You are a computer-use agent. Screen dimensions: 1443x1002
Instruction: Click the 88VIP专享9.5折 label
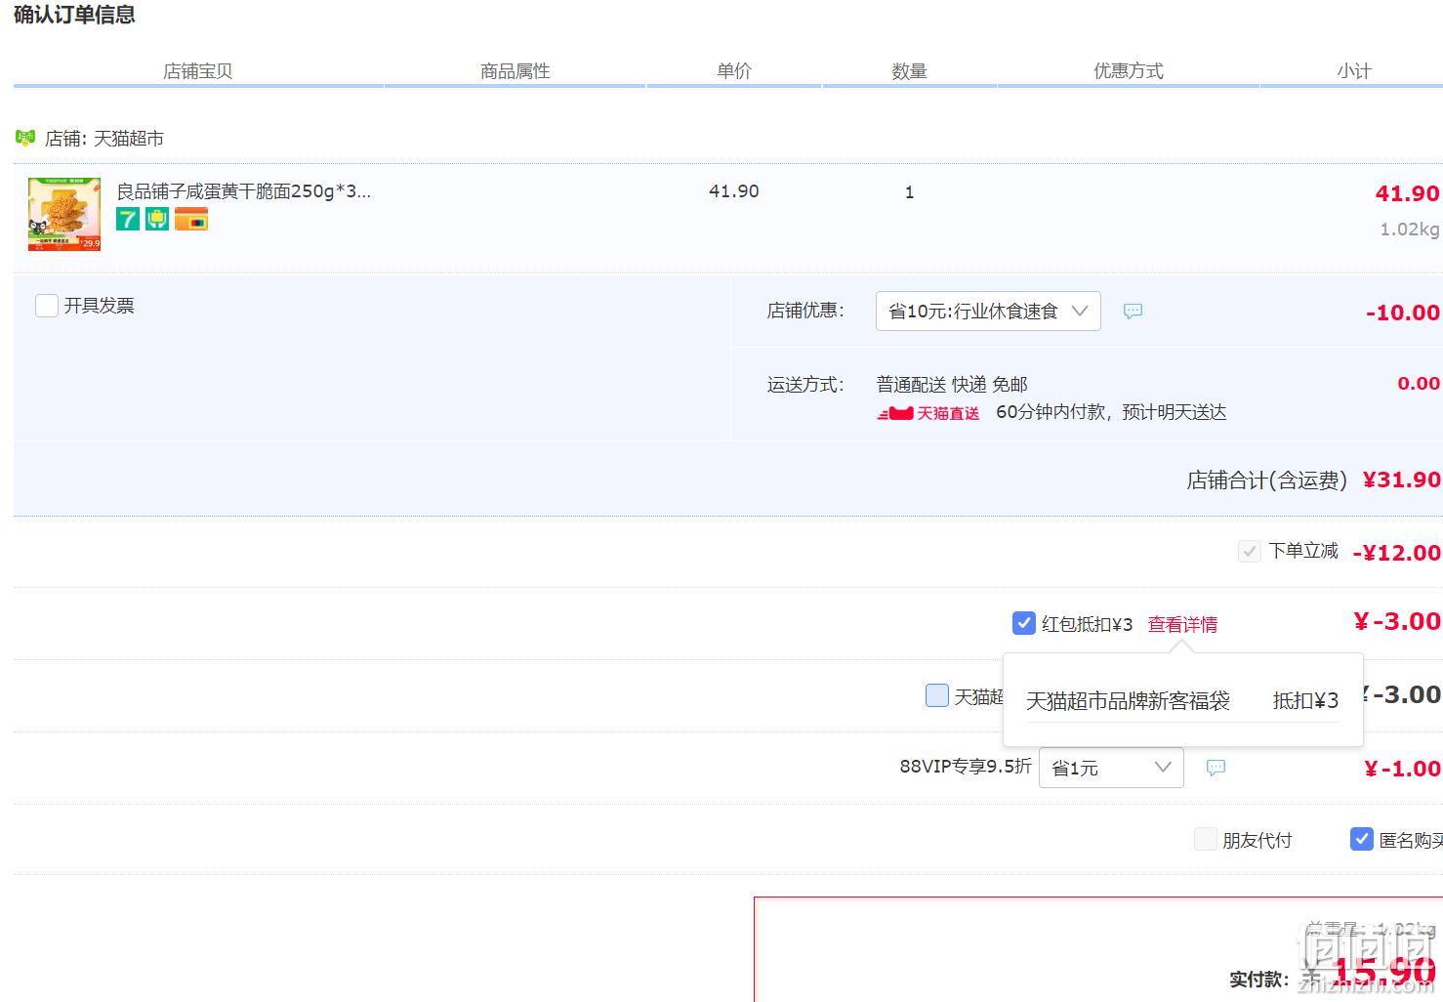point(965,767)
